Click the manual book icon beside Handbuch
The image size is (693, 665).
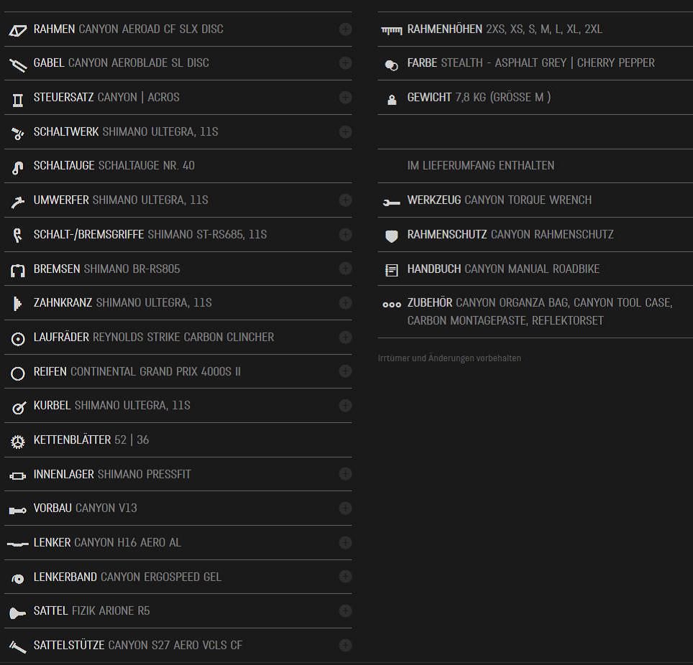tap(392, 270)
